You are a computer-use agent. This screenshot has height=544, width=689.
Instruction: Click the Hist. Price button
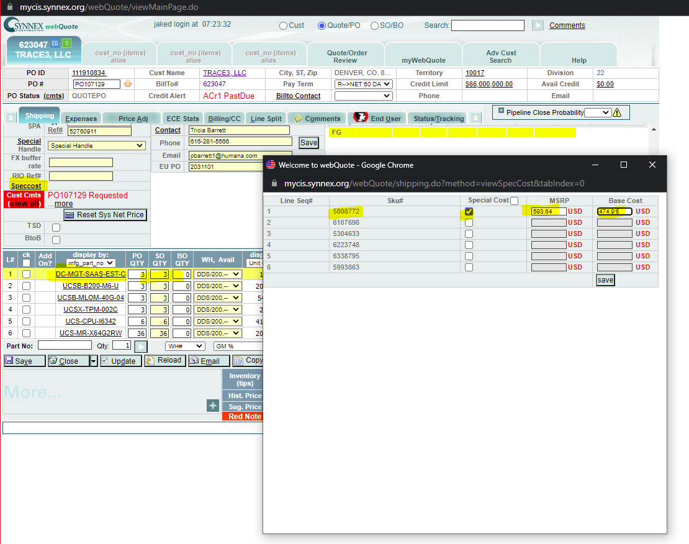pos(243,396)
